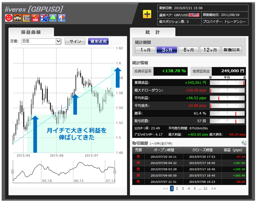
Task: Click the 売買 column header
Action: (x=138, y=150)
